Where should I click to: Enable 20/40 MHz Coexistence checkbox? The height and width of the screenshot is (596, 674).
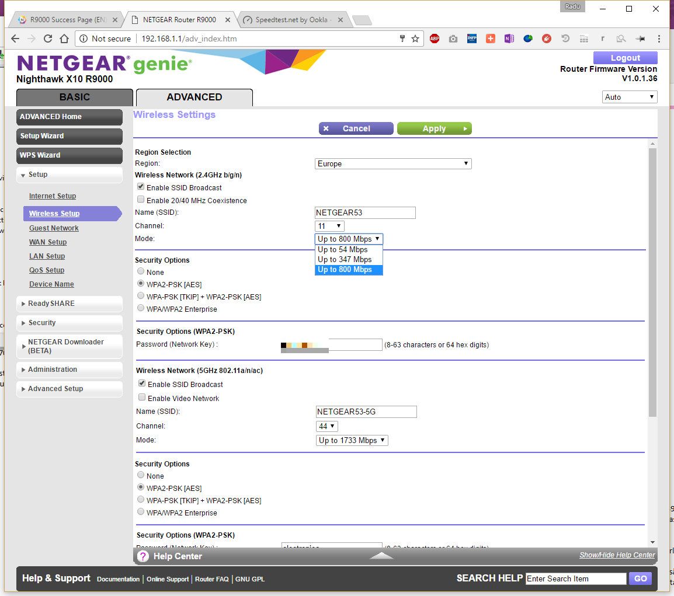pos(141,200)
